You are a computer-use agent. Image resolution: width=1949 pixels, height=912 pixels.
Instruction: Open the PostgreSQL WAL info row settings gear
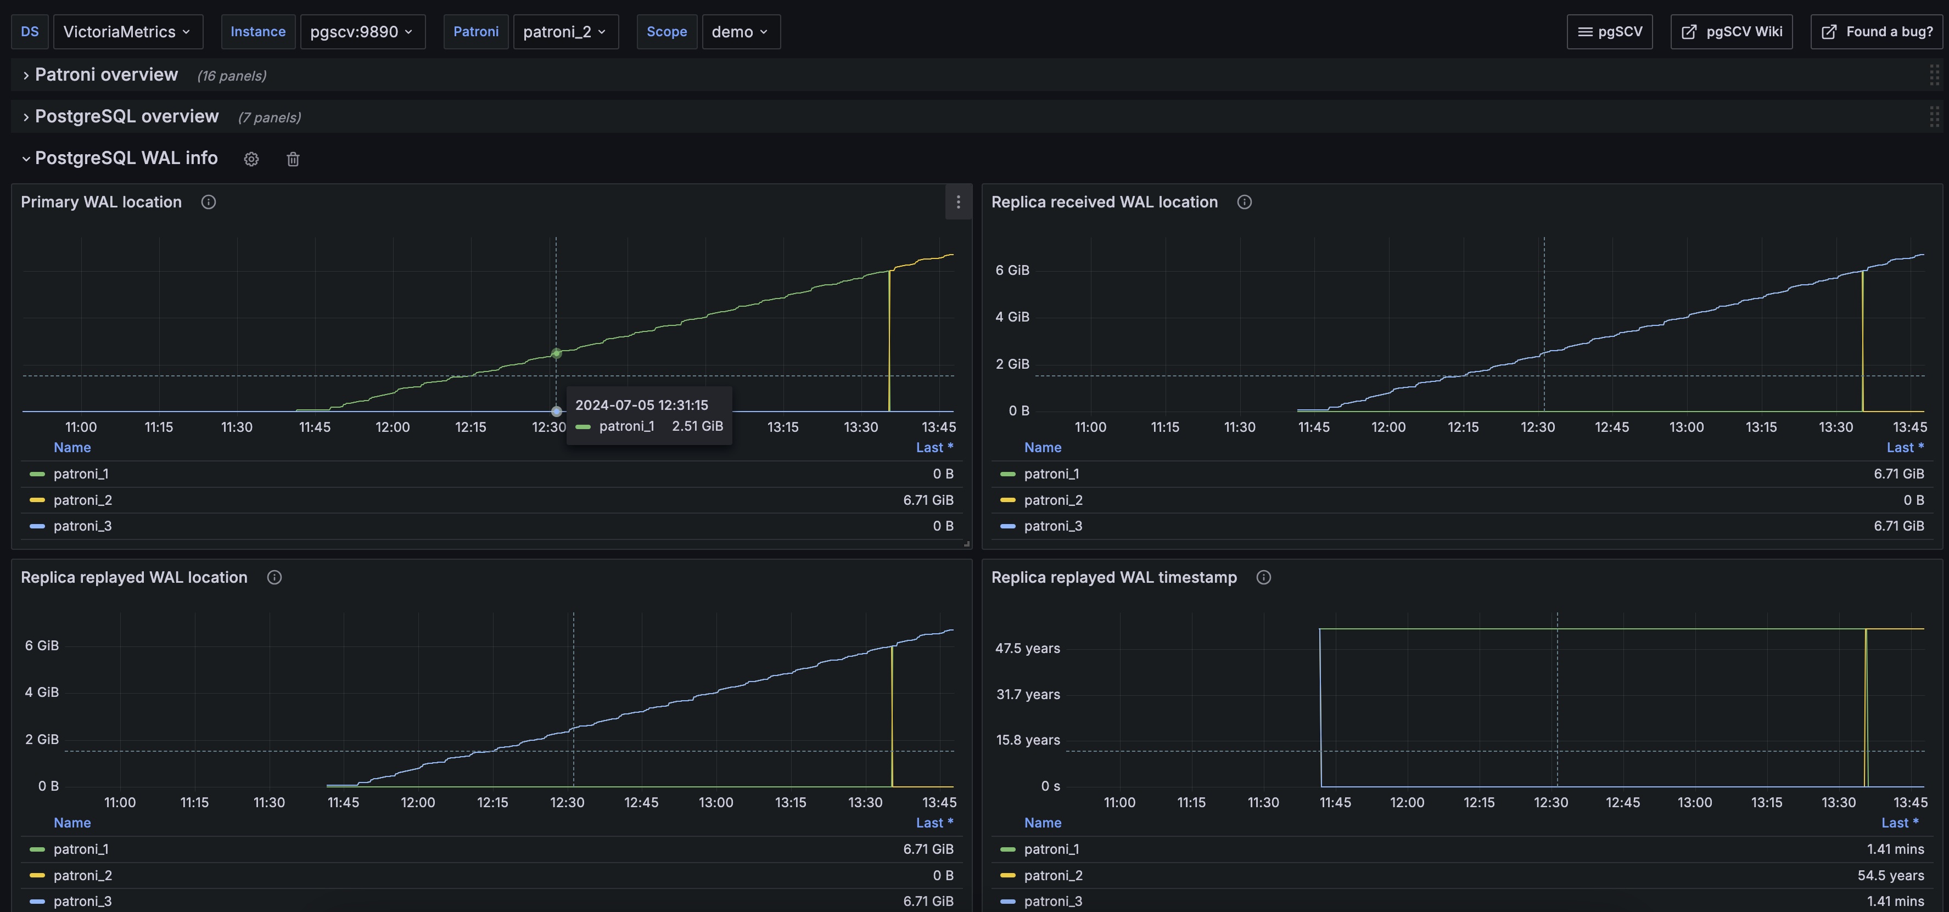(x=251, y=159)
